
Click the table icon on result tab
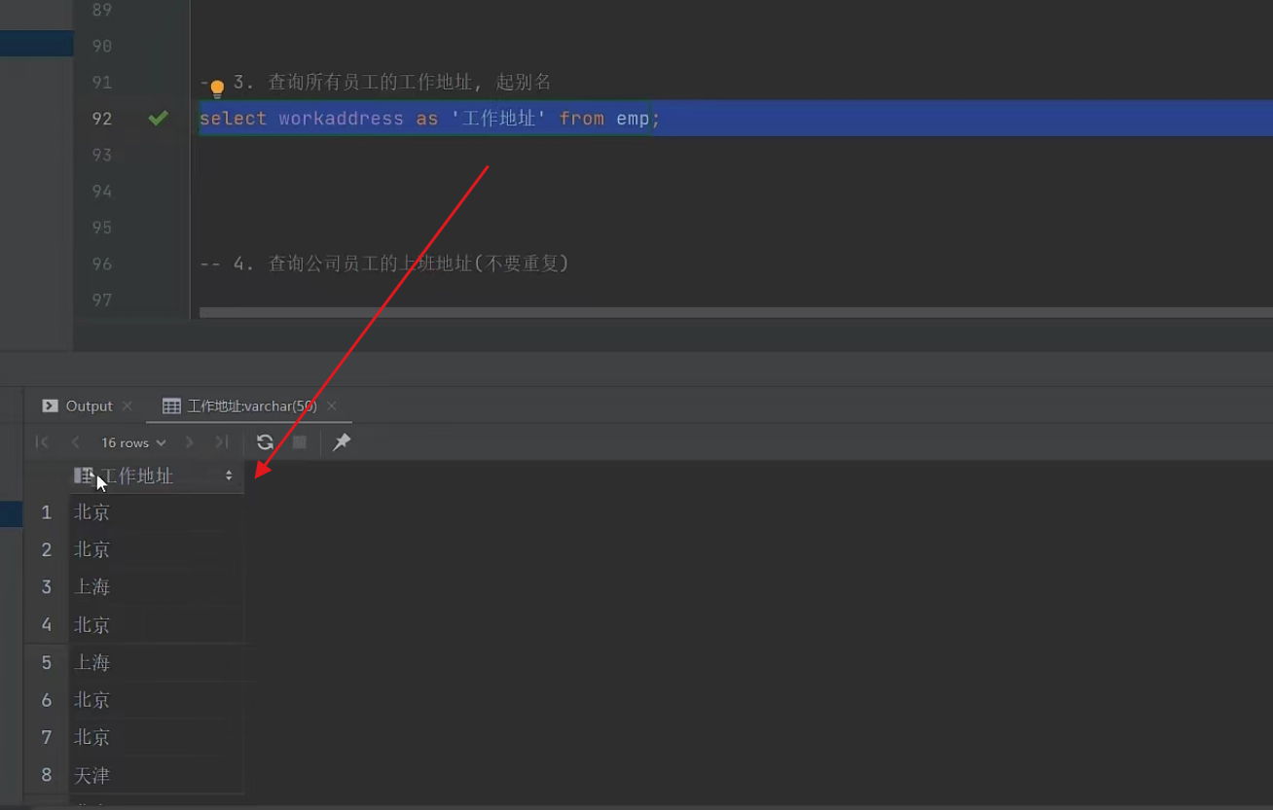171,405
